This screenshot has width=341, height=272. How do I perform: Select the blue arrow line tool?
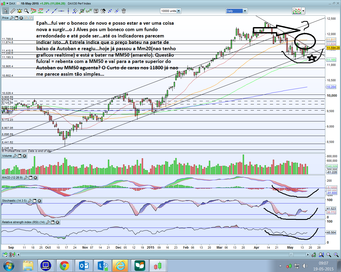[x=110, y=11]
